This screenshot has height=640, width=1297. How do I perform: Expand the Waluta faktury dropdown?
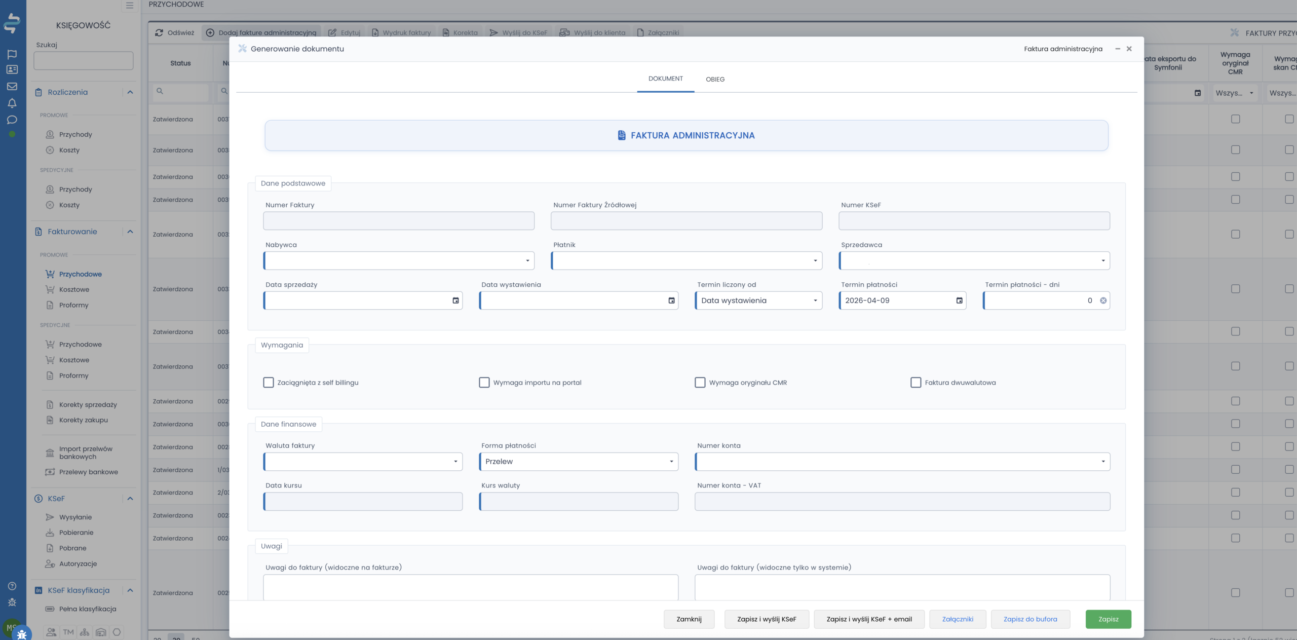[x=363, y=462]
